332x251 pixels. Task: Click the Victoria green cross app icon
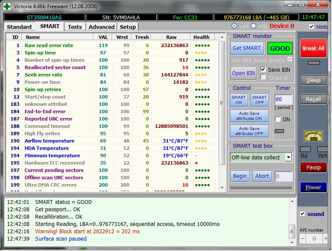(x=7, y=6)
